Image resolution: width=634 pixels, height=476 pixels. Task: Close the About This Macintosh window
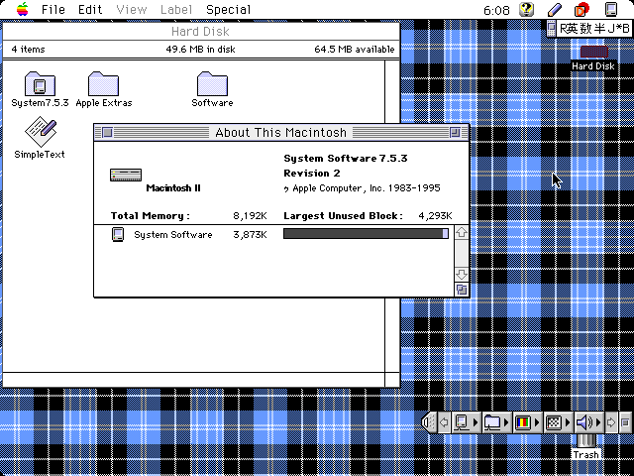point(107,132)
